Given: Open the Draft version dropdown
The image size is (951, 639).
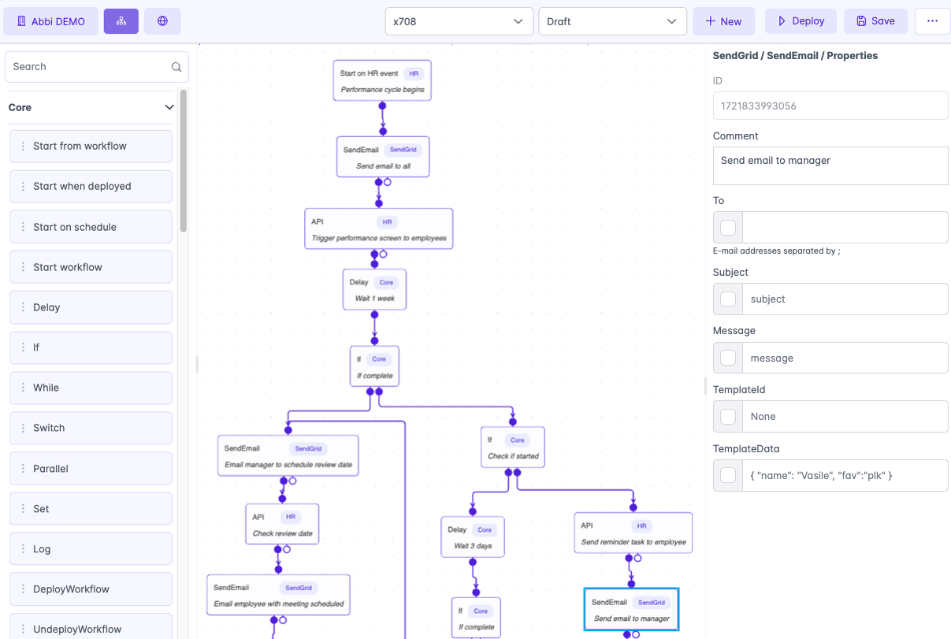Looking at the screenshot, I should coord(611,21).
